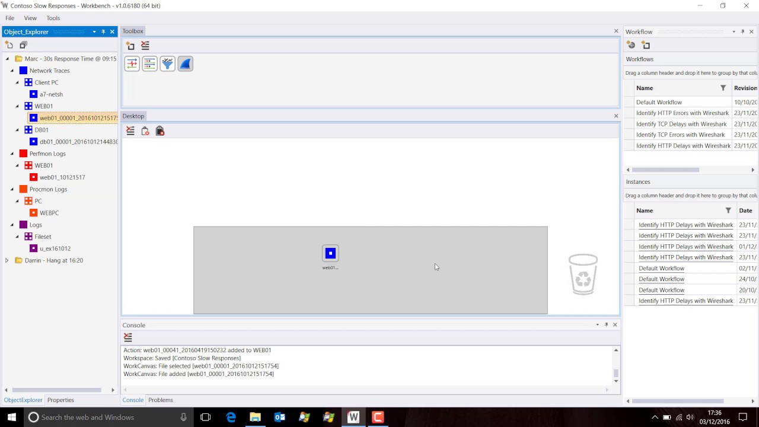The image size is (759, 427).
Task: Click the clear console icon
Action: (128, 337)
